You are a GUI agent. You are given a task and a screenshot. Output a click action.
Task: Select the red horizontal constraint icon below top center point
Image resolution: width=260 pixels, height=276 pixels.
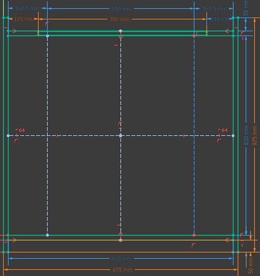[116, 45]
